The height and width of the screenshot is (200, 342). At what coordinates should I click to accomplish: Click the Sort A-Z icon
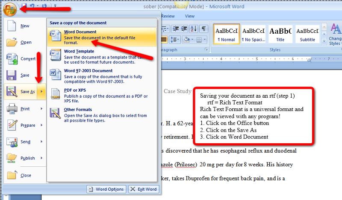pyautogui.click(x=194, y=29)
